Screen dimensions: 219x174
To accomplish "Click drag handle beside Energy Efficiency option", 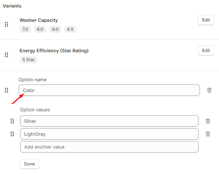I will coord(6,55).
